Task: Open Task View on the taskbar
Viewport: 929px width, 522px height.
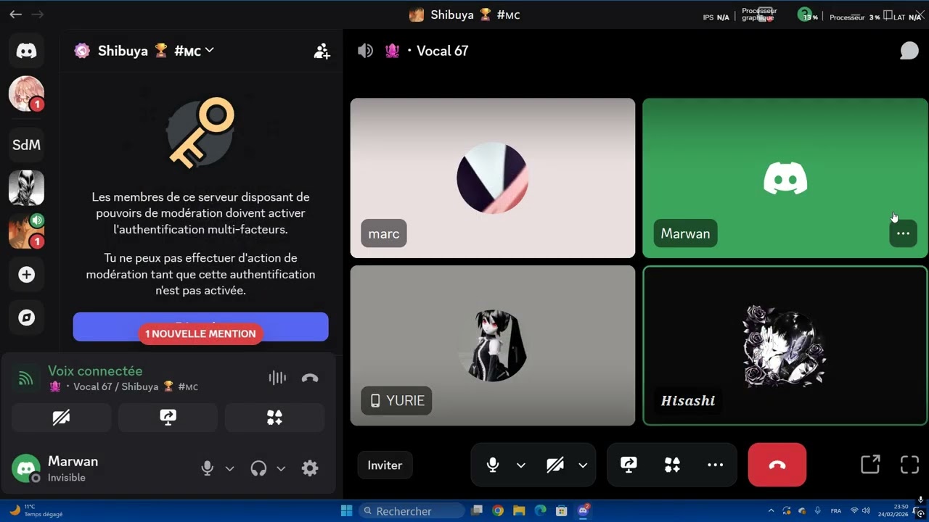Action: [x=477, y=510]
